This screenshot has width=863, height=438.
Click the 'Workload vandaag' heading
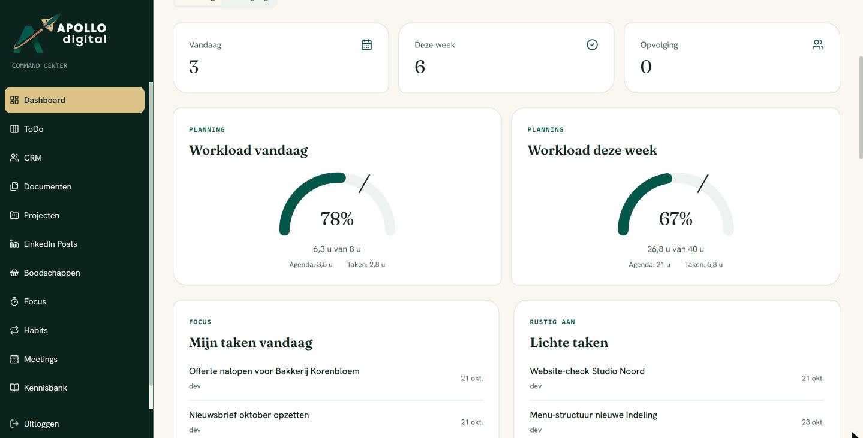click(x=248, y=150)
